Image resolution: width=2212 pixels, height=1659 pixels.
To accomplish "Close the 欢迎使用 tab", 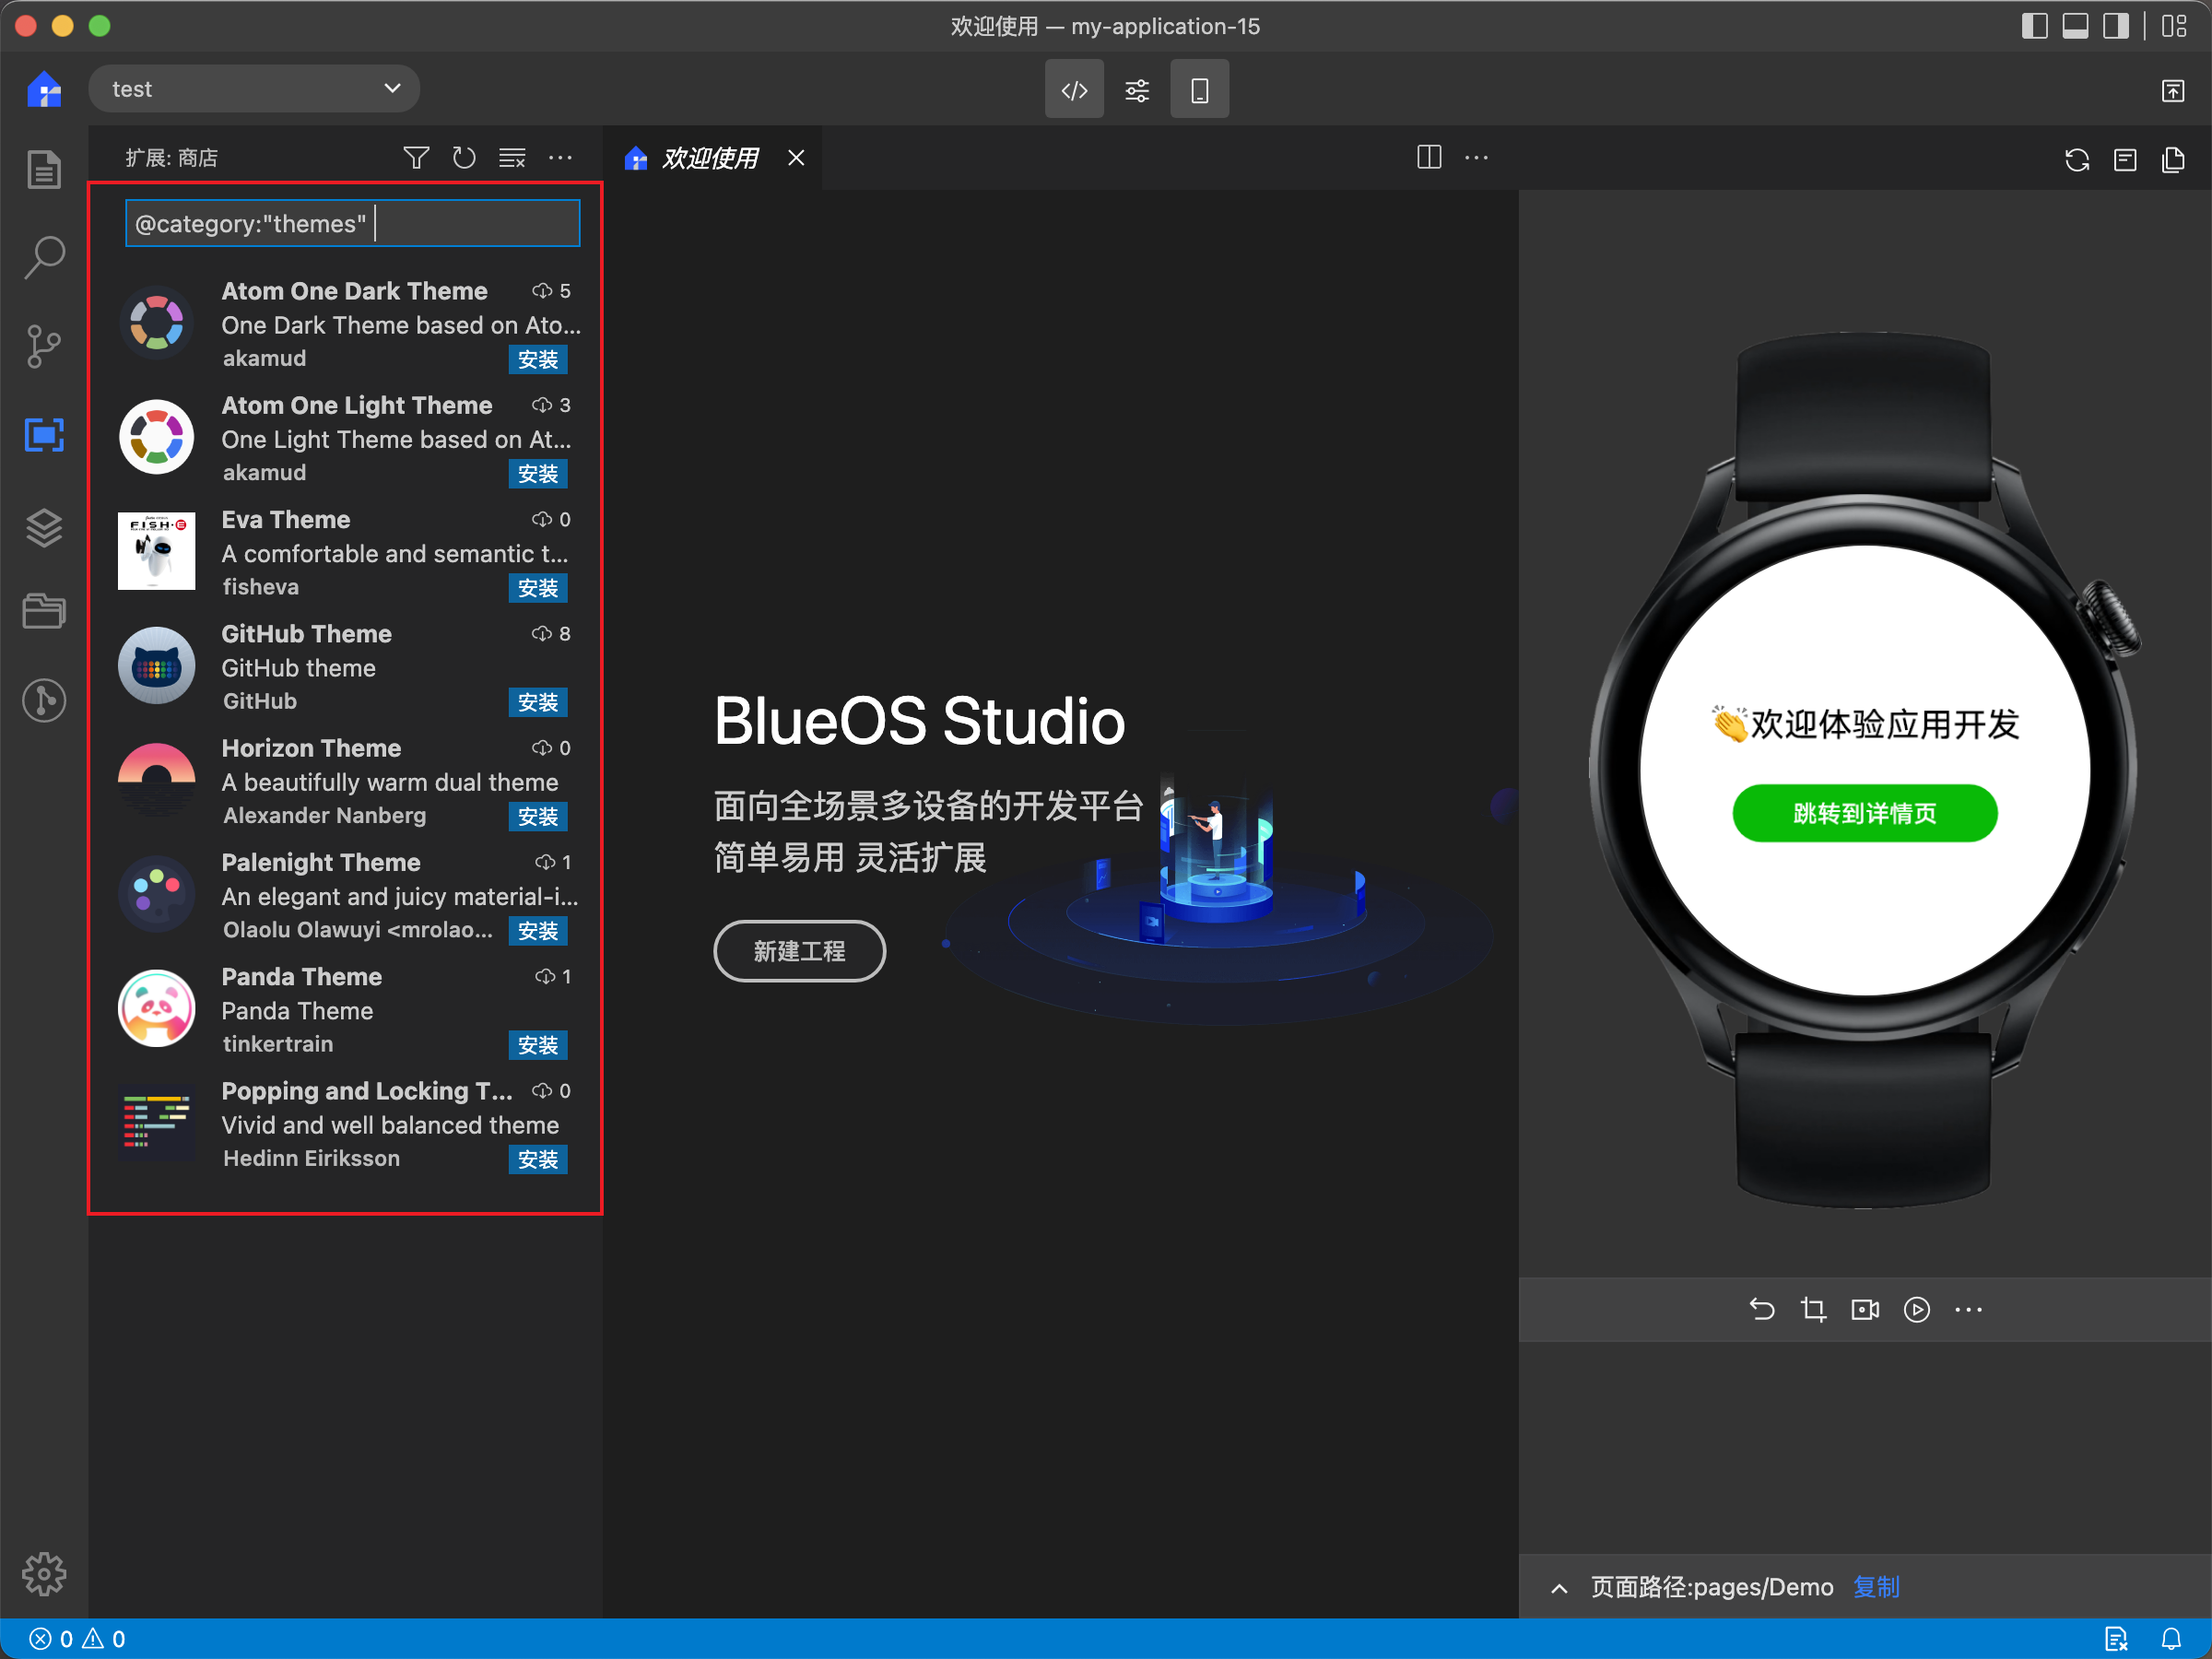I will 796,158.
